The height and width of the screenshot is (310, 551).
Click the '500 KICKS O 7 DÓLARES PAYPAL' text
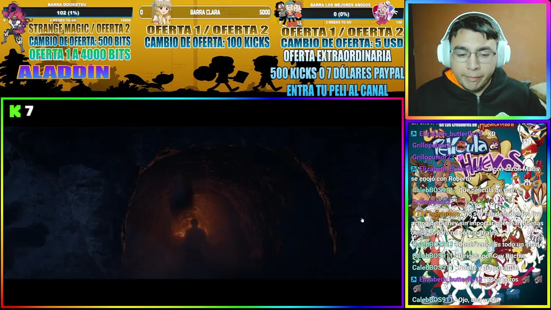tap(337, 73)
